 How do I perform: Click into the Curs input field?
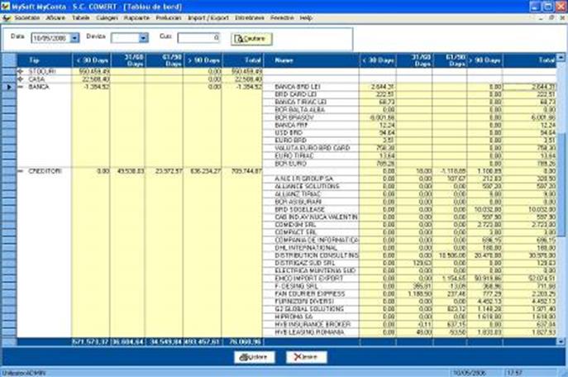tap(198, 38)
